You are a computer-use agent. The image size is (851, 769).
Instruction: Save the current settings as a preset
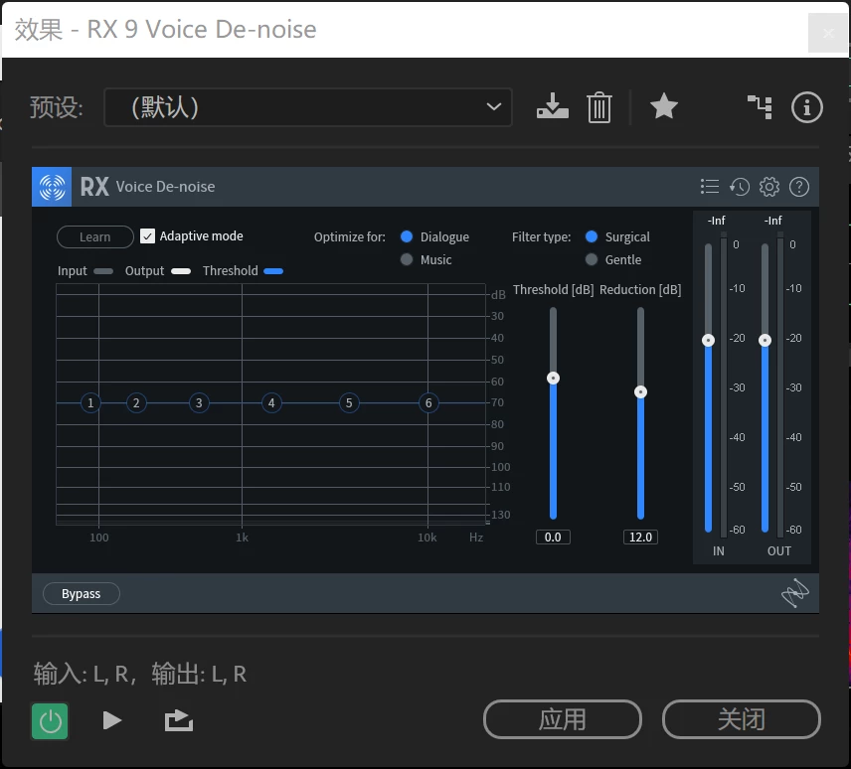tap(553, 106)
